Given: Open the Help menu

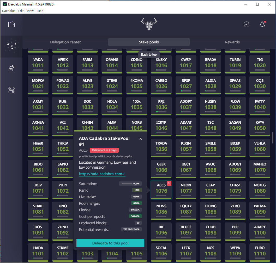Looking at the screenshot, I should pos(40,11).
